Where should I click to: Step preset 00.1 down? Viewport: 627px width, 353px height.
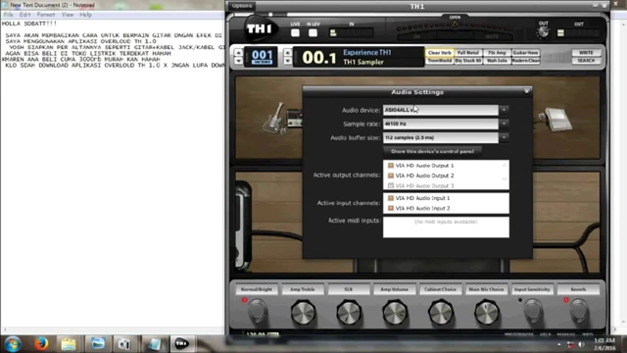288,61
